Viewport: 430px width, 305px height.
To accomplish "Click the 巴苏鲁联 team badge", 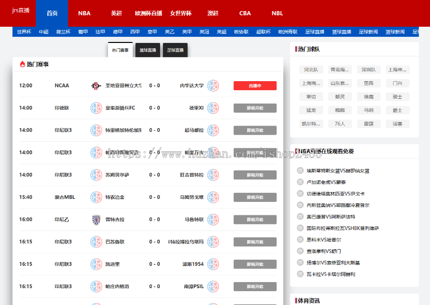I will tap(96, 242).
